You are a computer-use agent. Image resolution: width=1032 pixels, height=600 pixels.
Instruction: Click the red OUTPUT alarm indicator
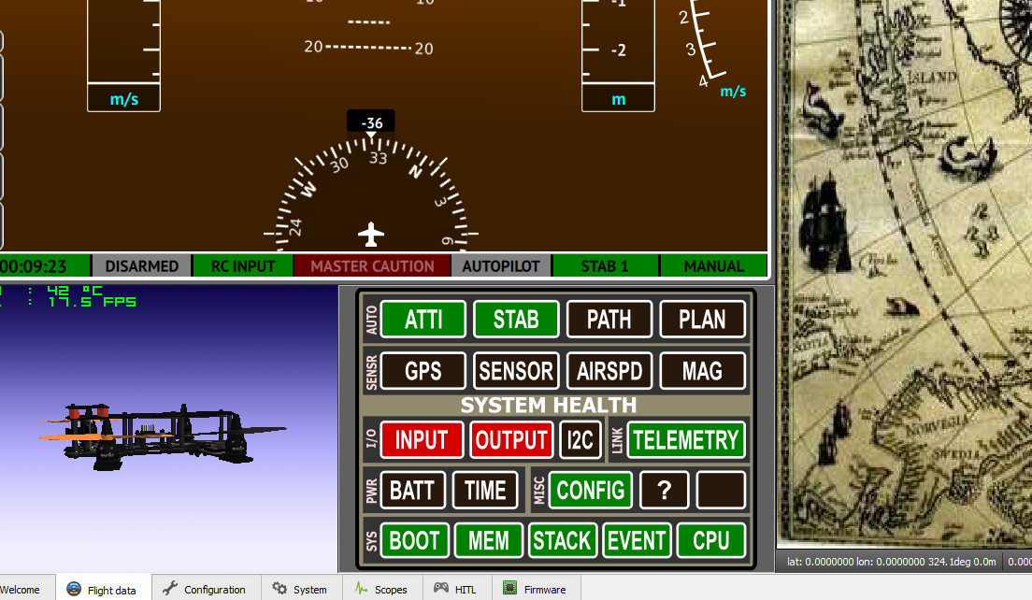(x=511, y=439)
